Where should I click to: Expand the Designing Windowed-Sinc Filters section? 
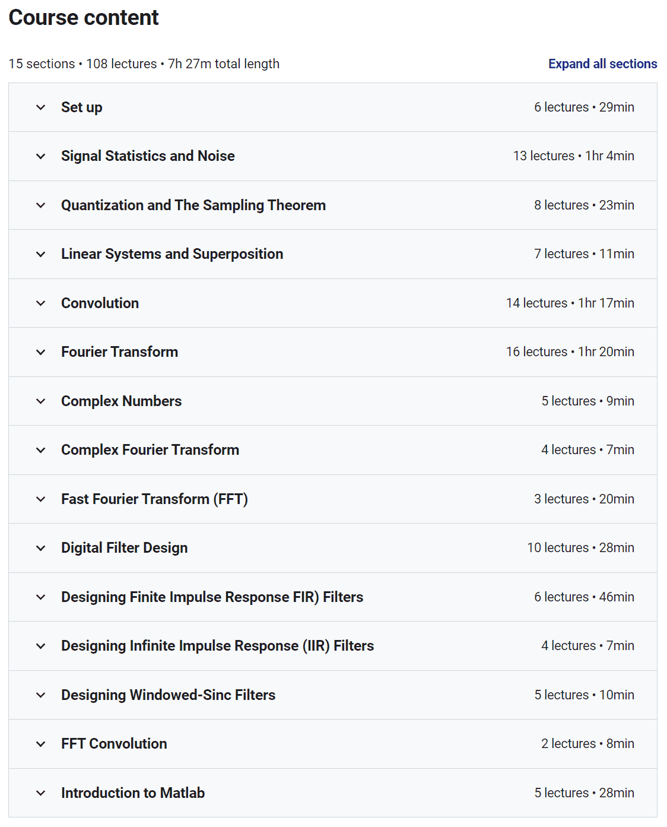[332, 695]
